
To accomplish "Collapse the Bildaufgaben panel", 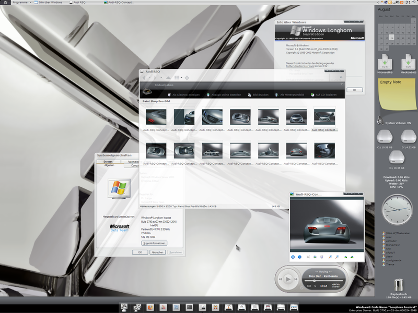I will [342, 84].
